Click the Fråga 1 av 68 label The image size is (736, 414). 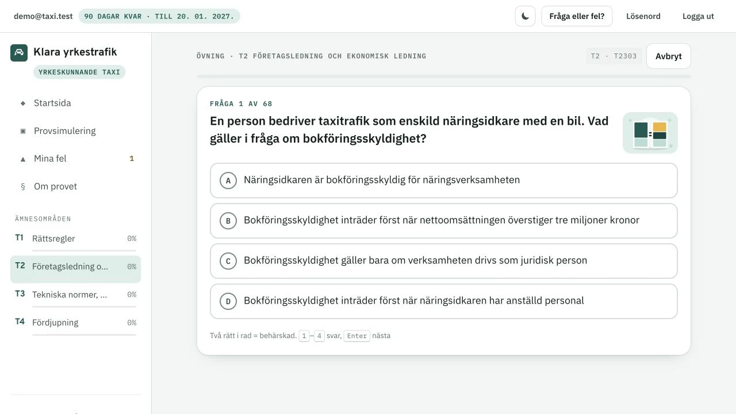point(241,104)
